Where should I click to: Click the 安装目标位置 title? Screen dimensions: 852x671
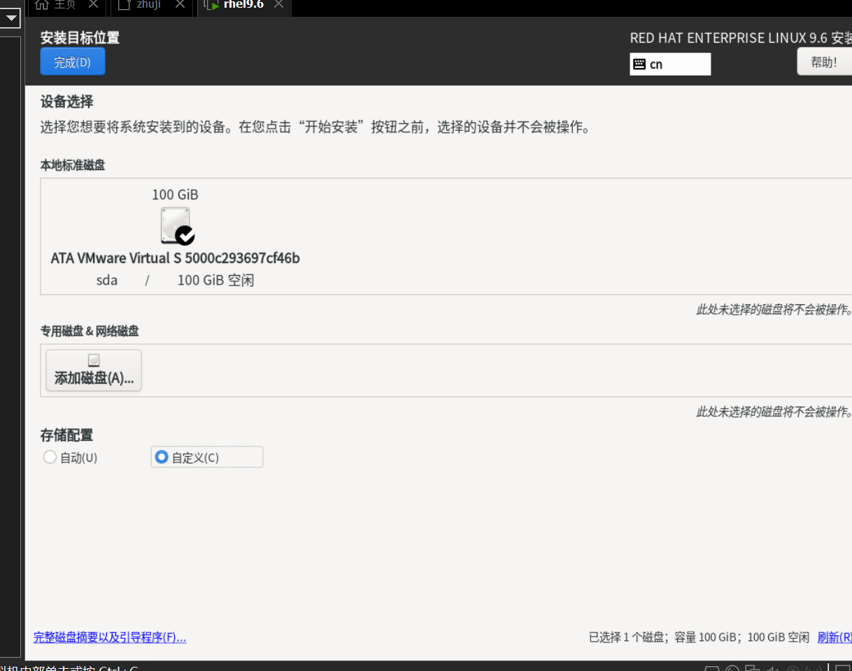coord(80,38)
